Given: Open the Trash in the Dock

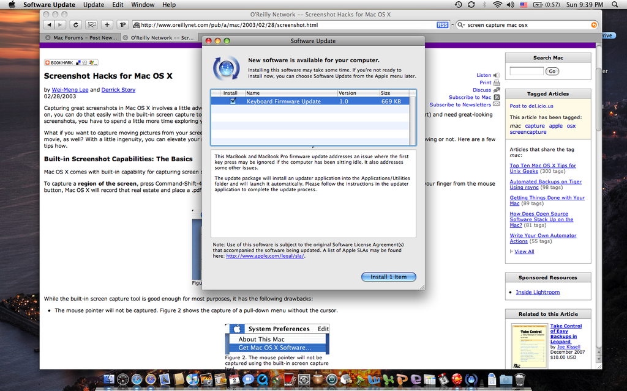Looking at the screenshot, I should point(519,379).
